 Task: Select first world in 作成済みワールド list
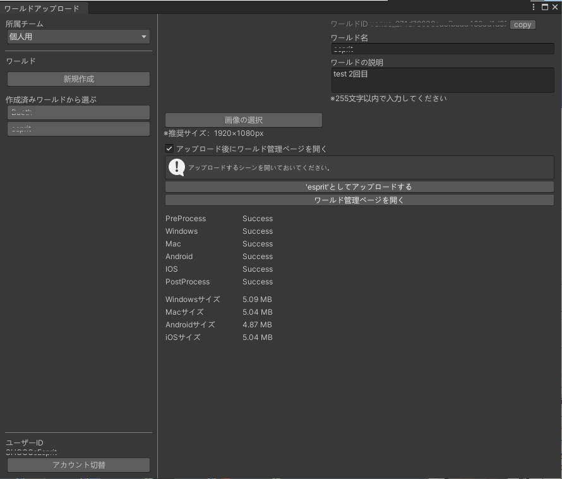78,112
